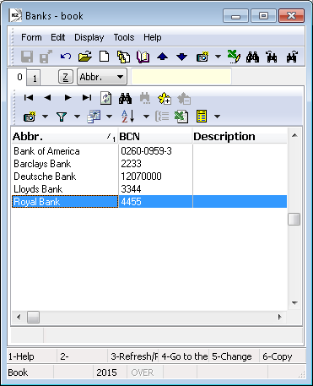Sort by the Abbr. column header
The image size is (313, 386).
pos(64,137)
